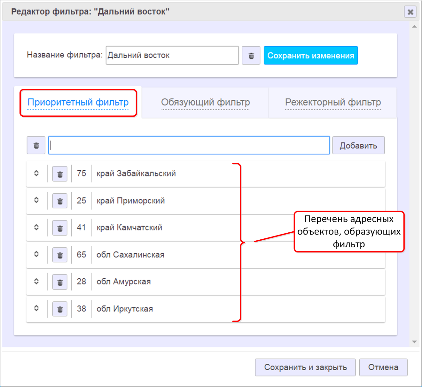Delete обл Сахалинская row

coord(60,255)
